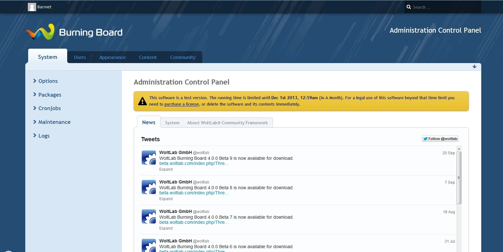This screenshot has height=252, width=503.
Task: Expand the Maintenance sidebar section
Action: pos(52,122)
